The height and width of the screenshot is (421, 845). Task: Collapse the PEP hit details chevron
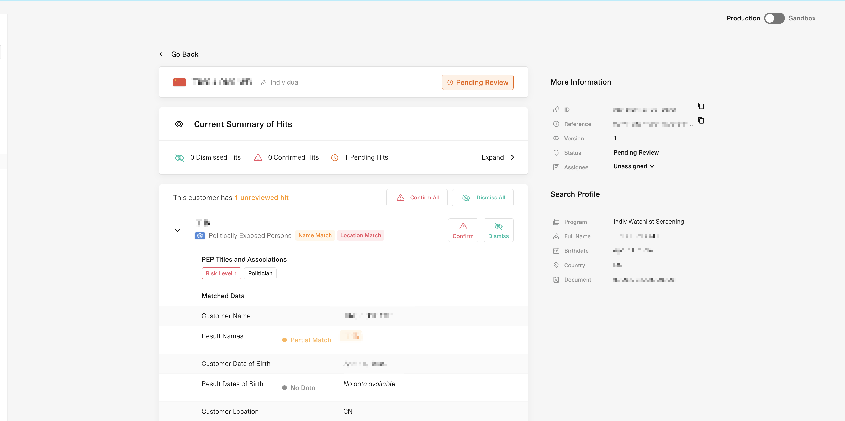tap(177, 230)
